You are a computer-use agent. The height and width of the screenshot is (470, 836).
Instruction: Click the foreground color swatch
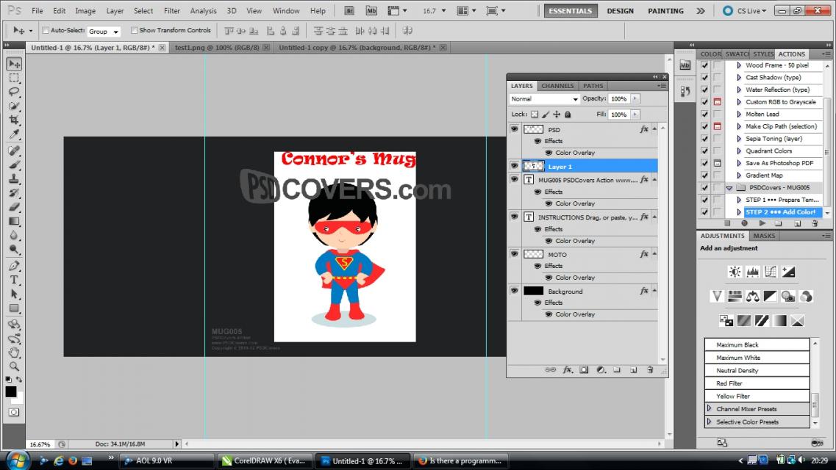click(11, 391)
